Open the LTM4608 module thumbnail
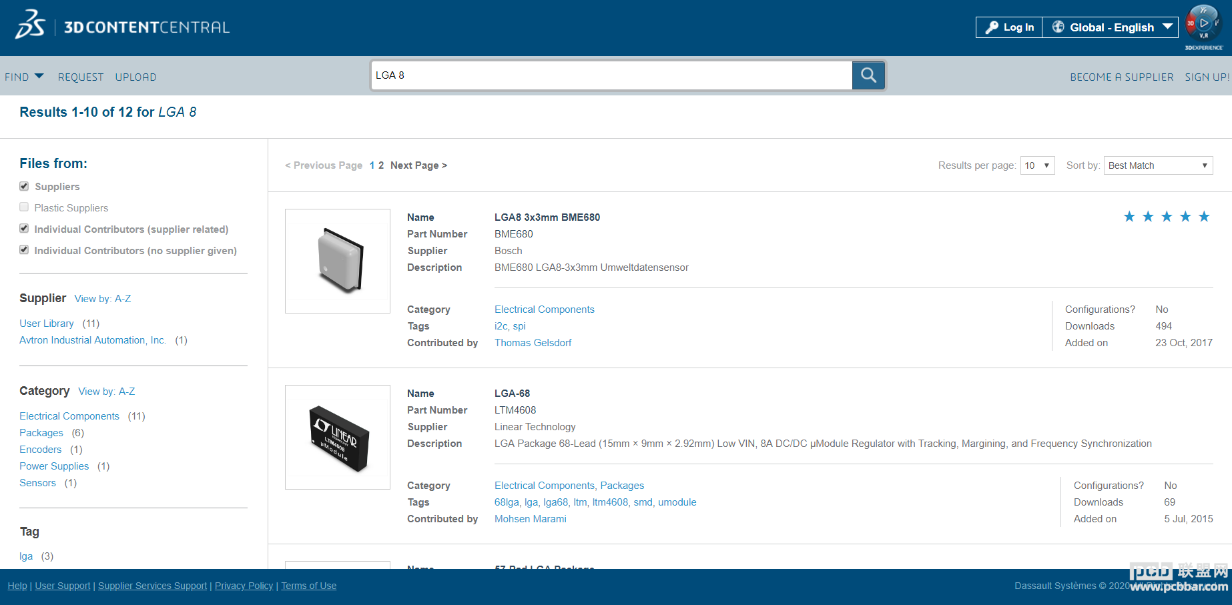Screen dimensions: 1232x605 tap(338, 437)
